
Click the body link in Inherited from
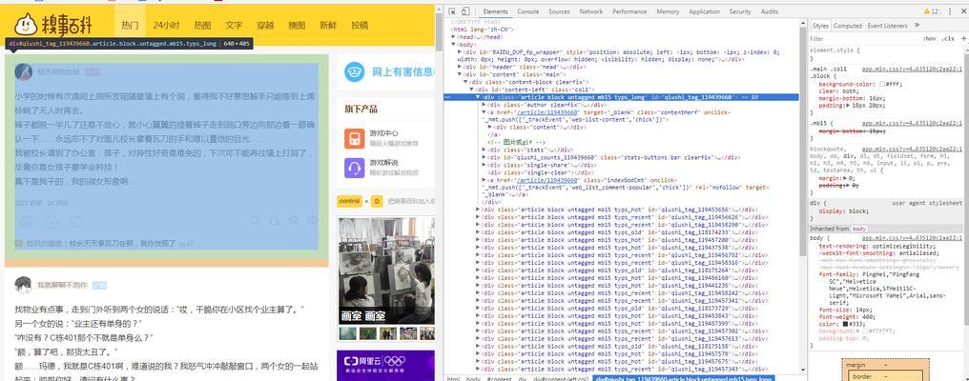click(859, 229)
